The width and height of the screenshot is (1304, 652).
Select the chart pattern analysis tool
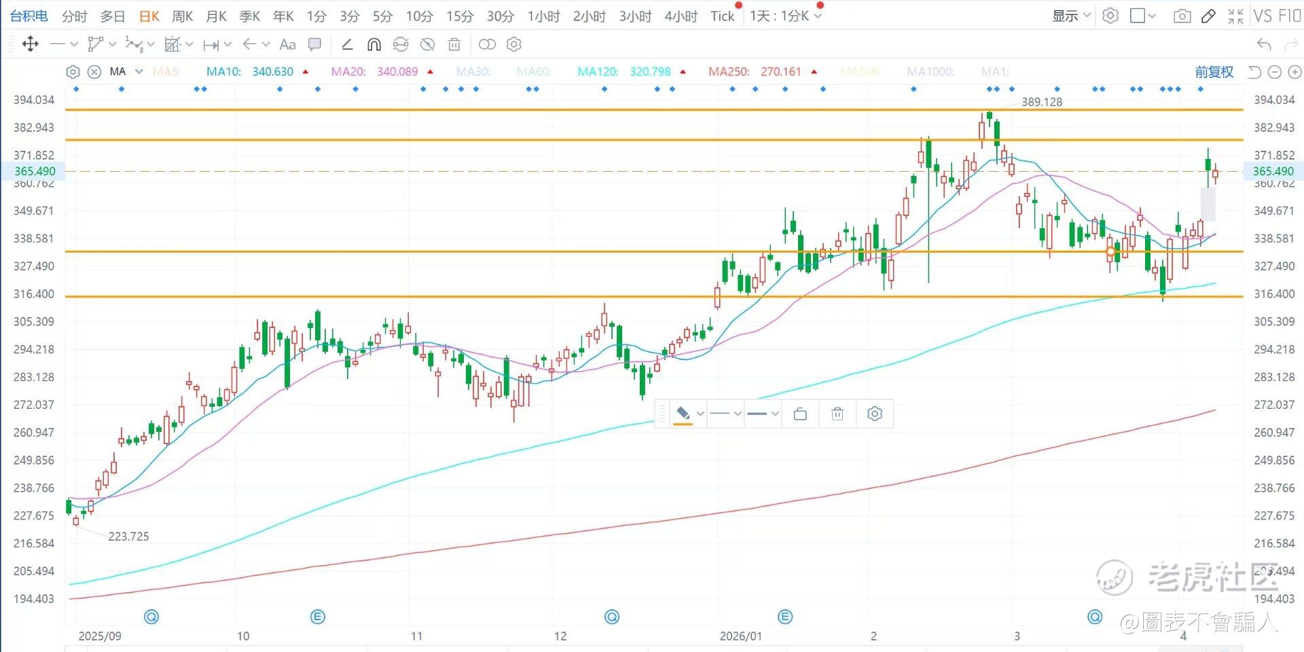pyautogui.click(x=173, y=45)
